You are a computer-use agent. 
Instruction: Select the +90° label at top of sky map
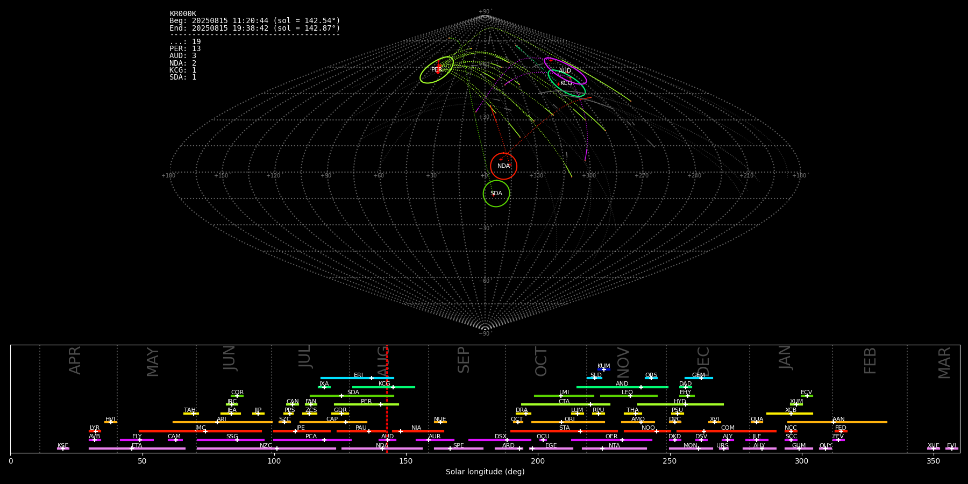485,11
